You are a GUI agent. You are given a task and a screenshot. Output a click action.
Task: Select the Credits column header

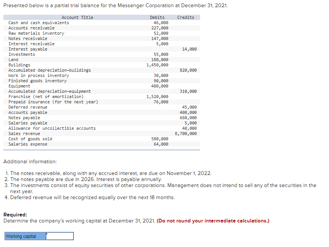[x=185, y=17]
